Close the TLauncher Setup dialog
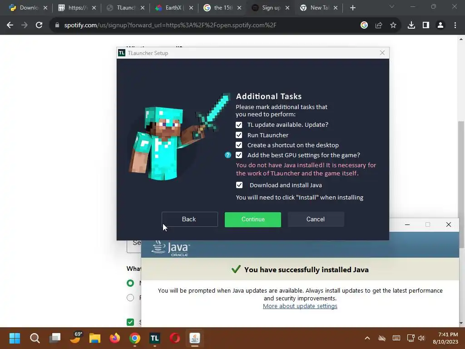The height and width of the screenshot is (349, 465). (382, 53)
